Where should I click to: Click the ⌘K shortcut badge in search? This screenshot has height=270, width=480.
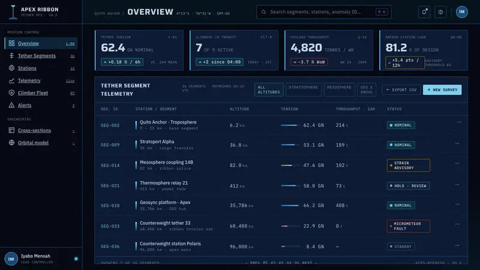click(x=382, y=12)
